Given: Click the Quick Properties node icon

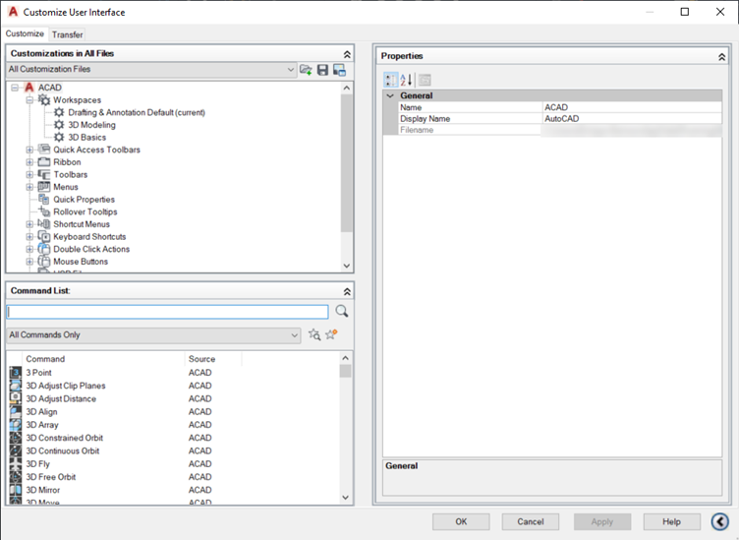Looking at the screenshot, I should point(44,199).
